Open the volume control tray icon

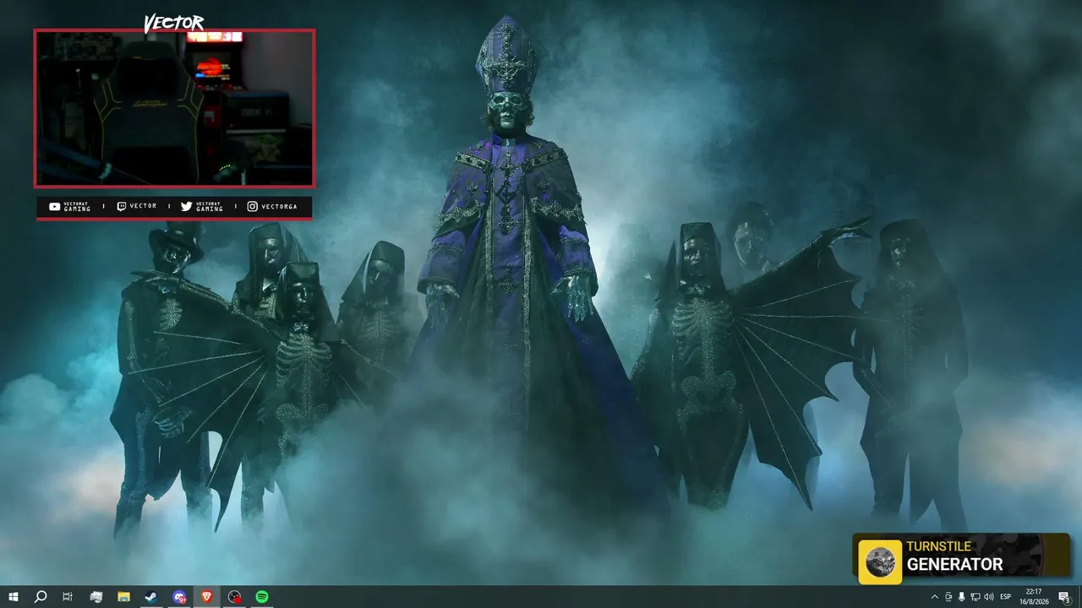tap(989, 597)
